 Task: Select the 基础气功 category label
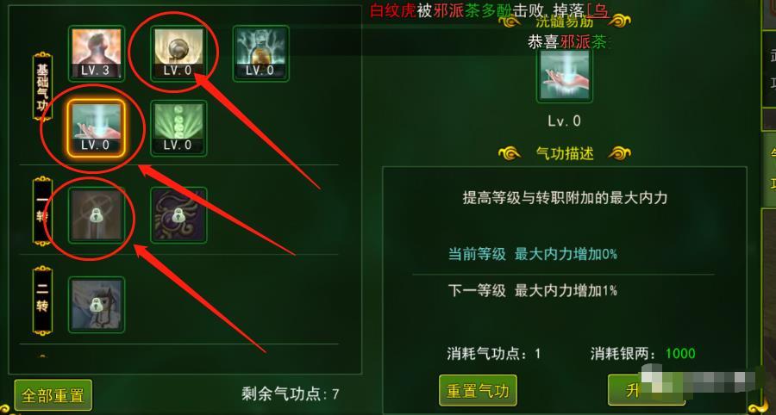click(42, 86)
